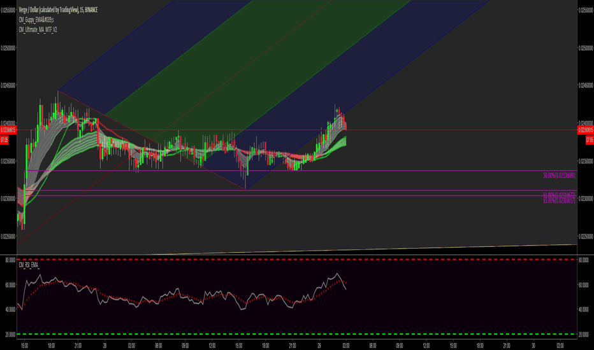Click 20.0000 on the right RSI scale
The width and height of the screenshot is (594, 350).
point(584,335)
